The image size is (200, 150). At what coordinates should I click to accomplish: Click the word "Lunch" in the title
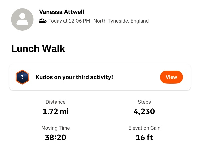point(25,49)
